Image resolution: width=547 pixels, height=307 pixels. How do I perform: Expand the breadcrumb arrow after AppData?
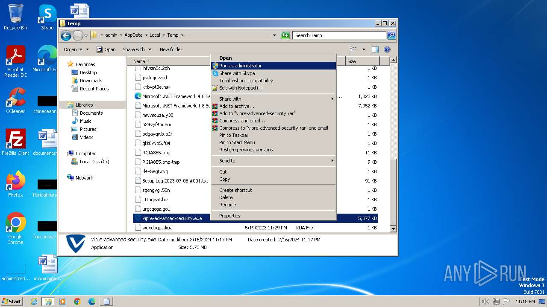146,35
